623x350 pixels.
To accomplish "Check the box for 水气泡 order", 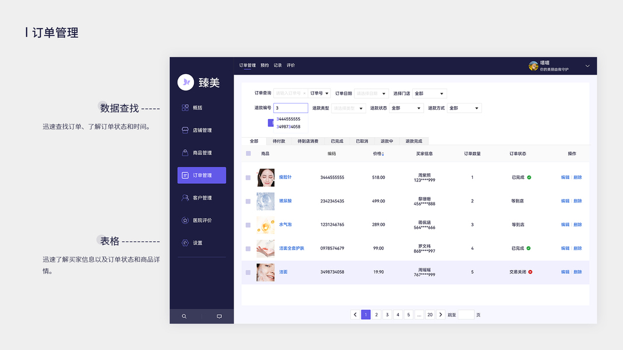I will pyautogui.click(x=248, y=225).
